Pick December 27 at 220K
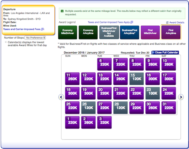The height and width of the screenshot is (149, 189). click(x=104, y=108)
